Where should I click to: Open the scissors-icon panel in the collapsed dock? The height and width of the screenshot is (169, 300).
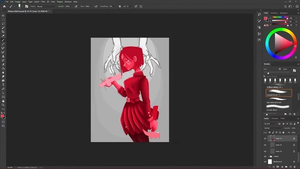pyautogui.click(x=259, y=34)
